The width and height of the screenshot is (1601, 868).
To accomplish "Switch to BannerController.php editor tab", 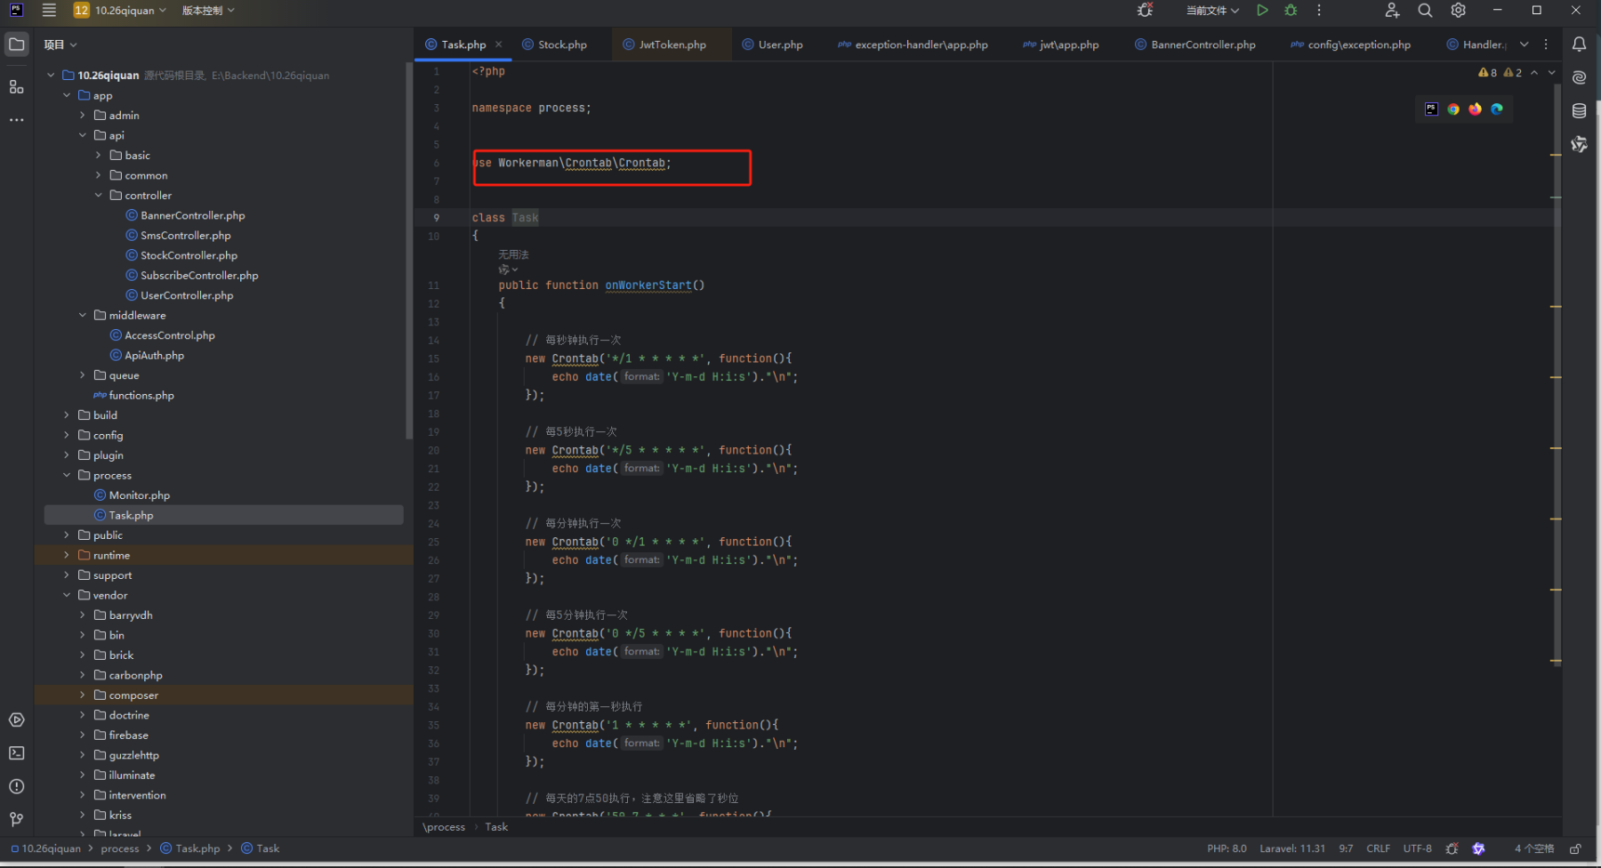I will tap(1195, 44).
